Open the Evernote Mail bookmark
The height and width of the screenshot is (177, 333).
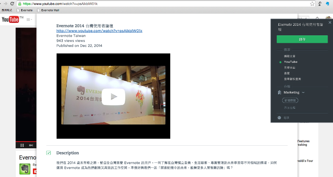(48, 10)
